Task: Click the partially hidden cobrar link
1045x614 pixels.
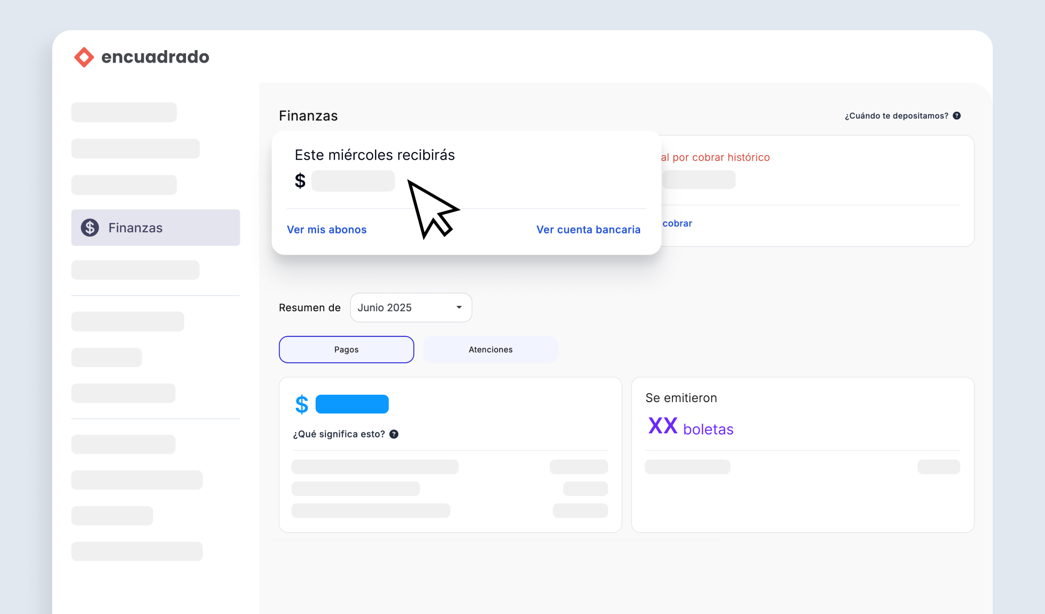Action: pos(677,223)
